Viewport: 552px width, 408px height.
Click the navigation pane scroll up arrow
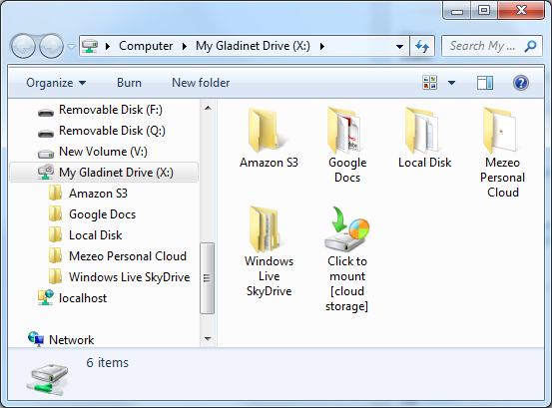208,108
